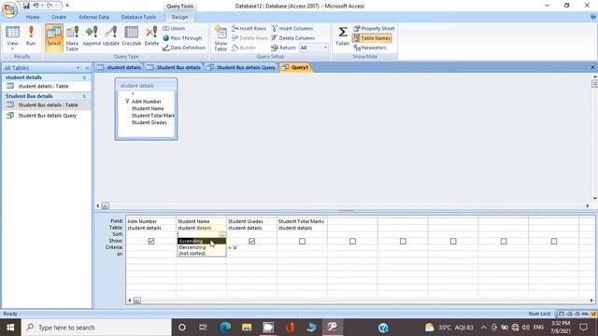This screenshot has height=336, width=598.
Task: Choose the Make Table query type
Action: pyautogui.click(x=72, y=37)
